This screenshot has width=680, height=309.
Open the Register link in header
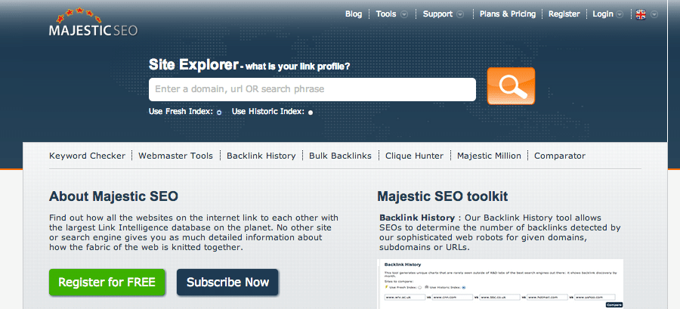564,14
